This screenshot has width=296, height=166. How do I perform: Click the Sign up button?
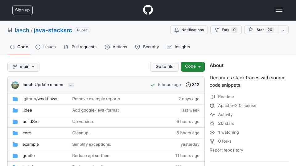tap(23, 10)
